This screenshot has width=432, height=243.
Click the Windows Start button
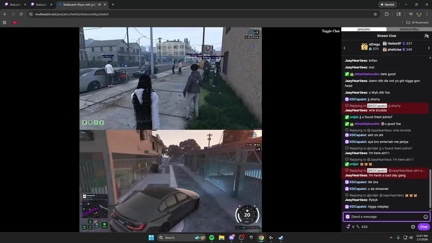pyautogui.click(x=151, y=238)
